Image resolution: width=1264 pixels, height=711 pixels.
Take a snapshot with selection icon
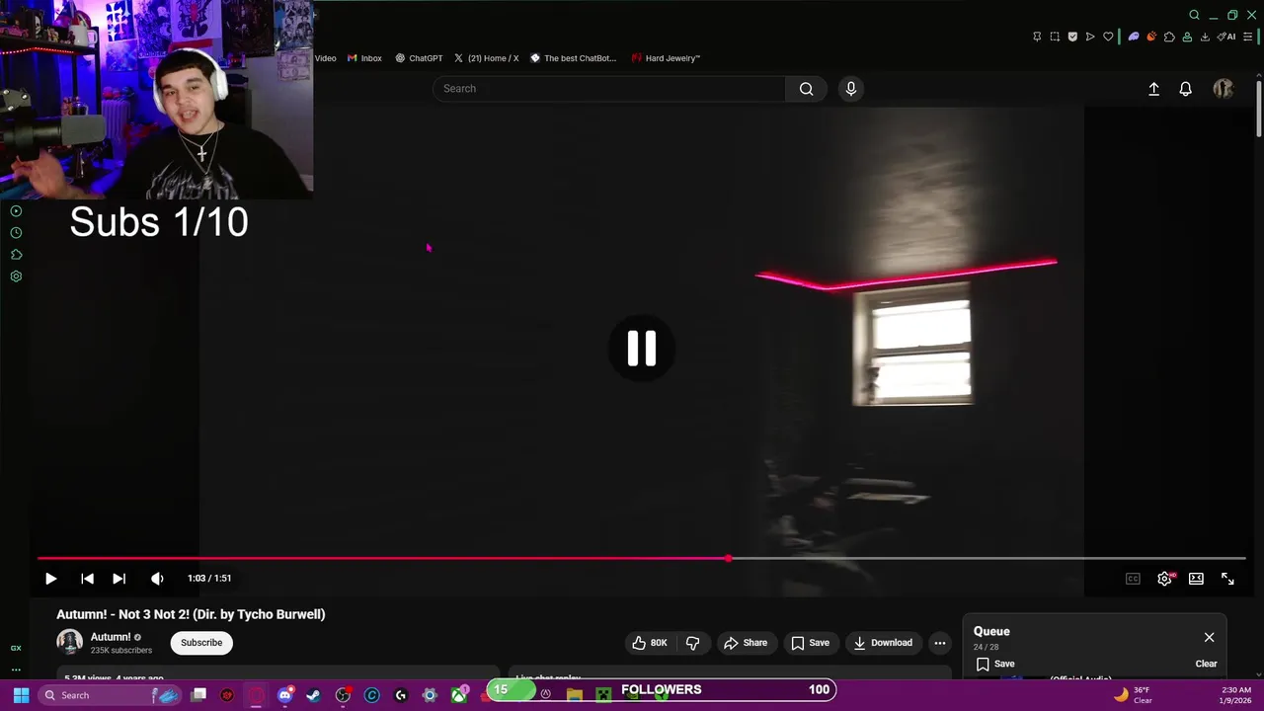pos(1055,37)
